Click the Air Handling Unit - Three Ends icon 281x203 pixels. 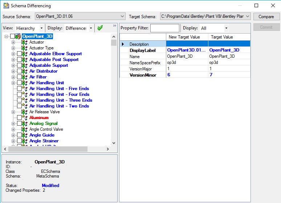click(x=24, y=100)
